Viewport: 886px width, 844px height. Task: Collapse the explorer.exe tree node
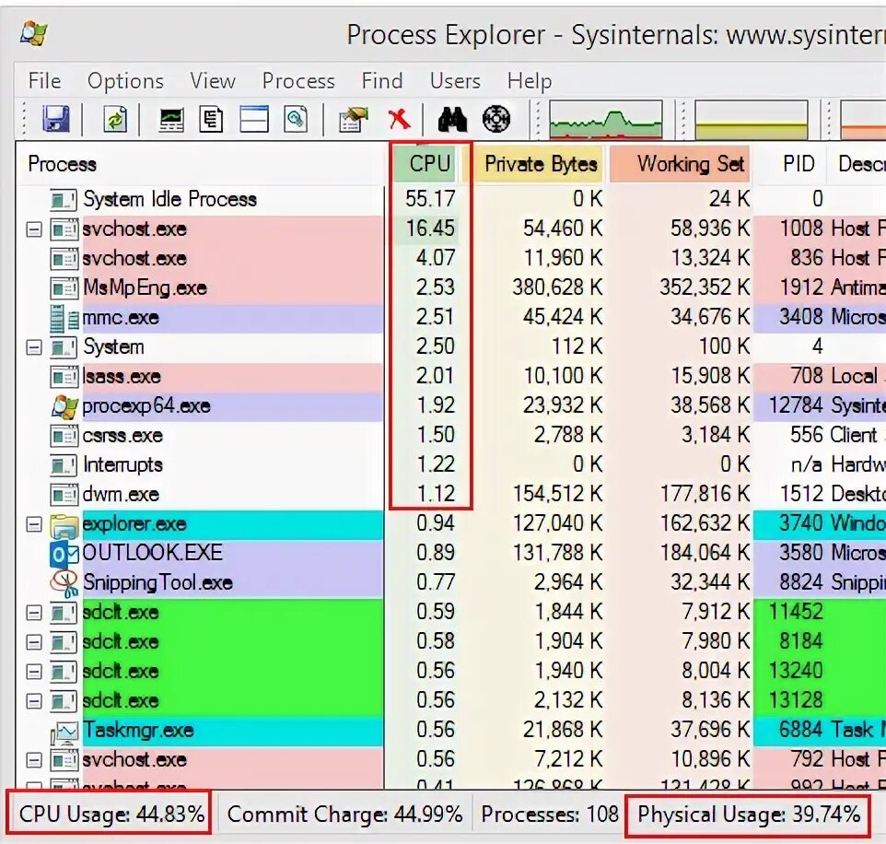click(34, 524)
